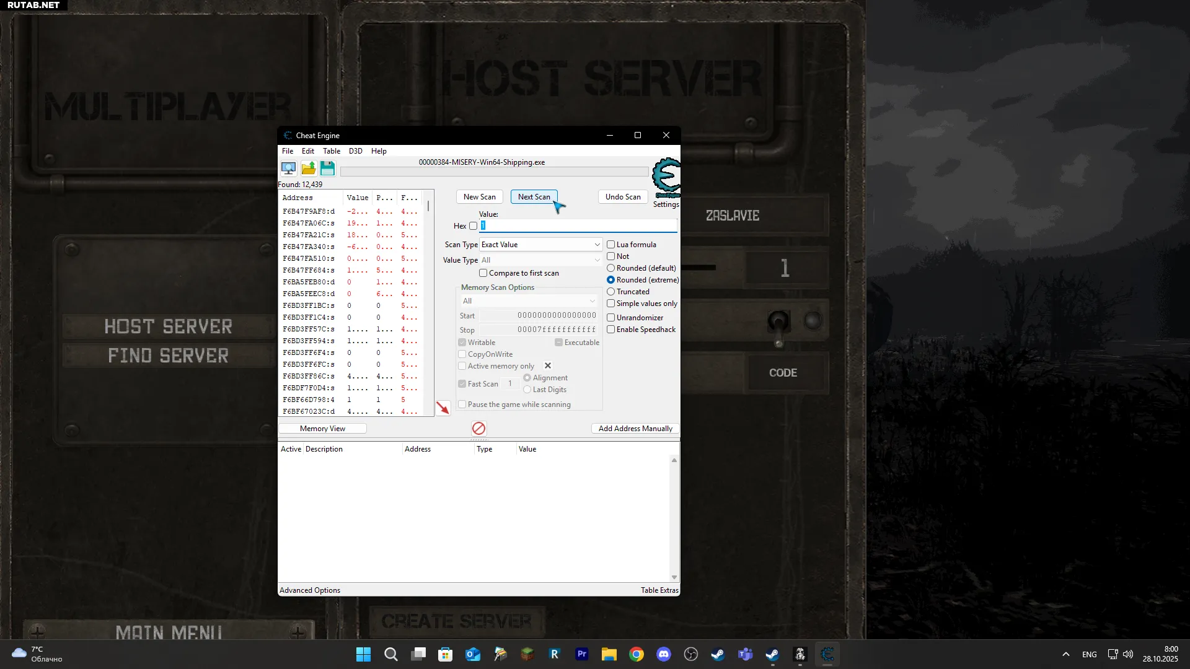Click the X beside Active memory only
The width and height of the screenshot is (1190, 669).
click(x=548, y=366)
